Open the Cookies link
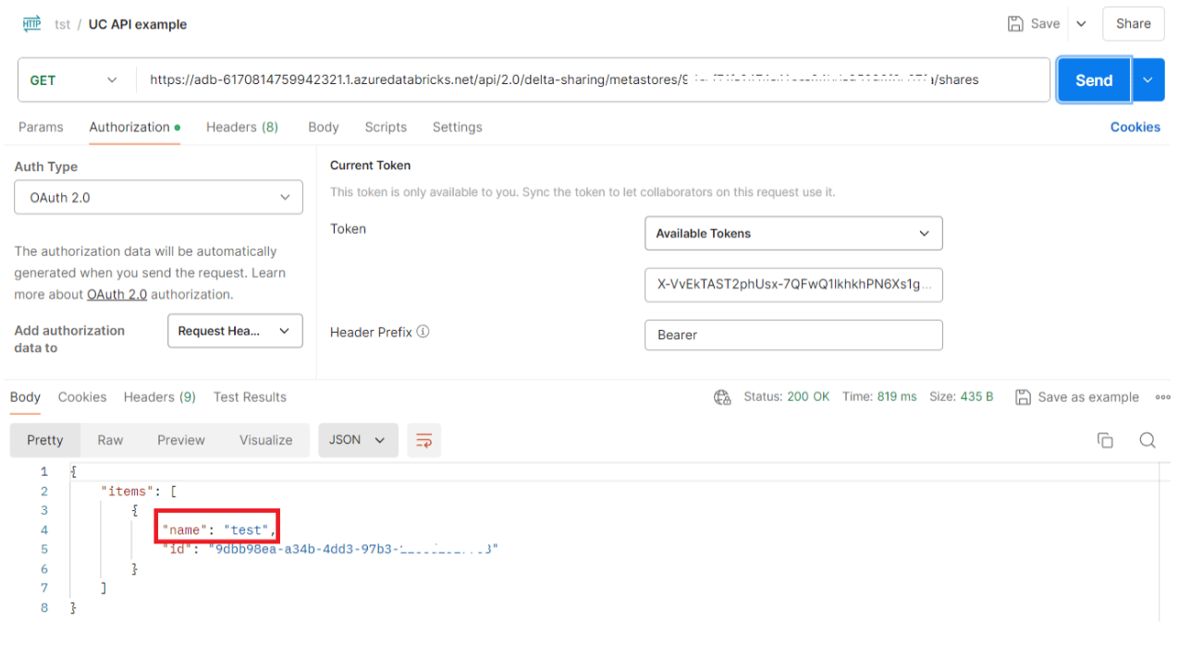1191x646 pixels. click(1135, 127)
